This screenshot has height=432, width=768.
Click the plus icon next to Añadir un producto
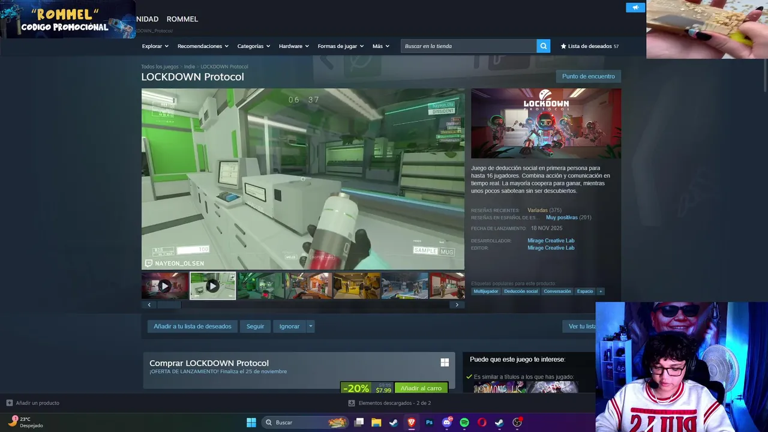click(x=9, y=403)
